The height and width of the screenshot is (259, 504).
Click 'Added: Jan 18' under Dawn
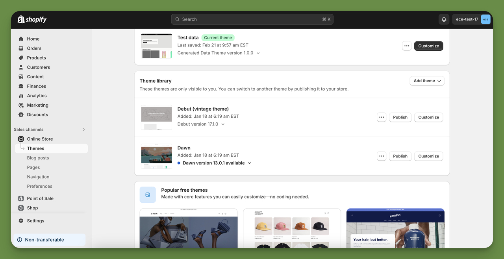[208, 155]
